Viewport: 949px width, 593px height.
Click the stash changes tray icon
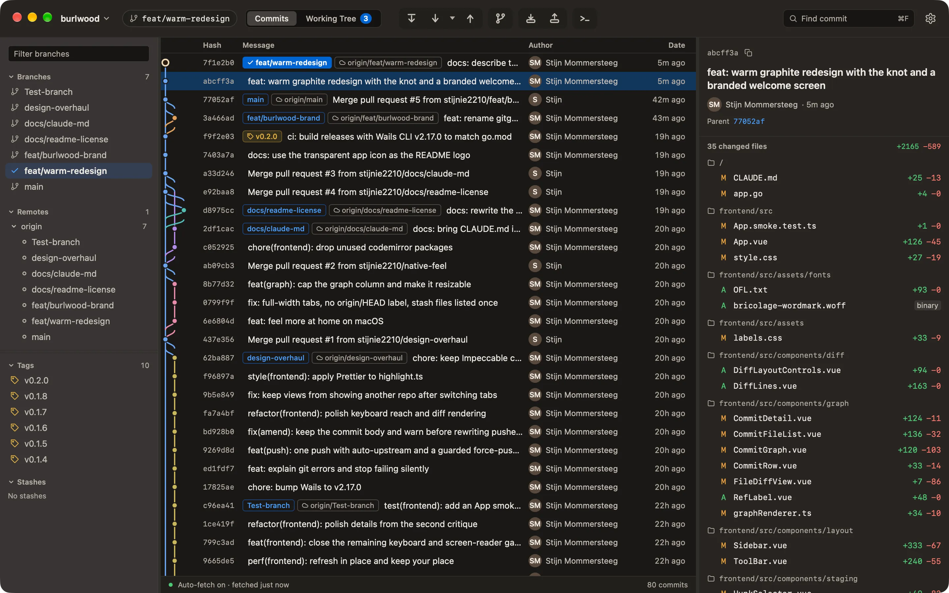(x=531, y=18)
